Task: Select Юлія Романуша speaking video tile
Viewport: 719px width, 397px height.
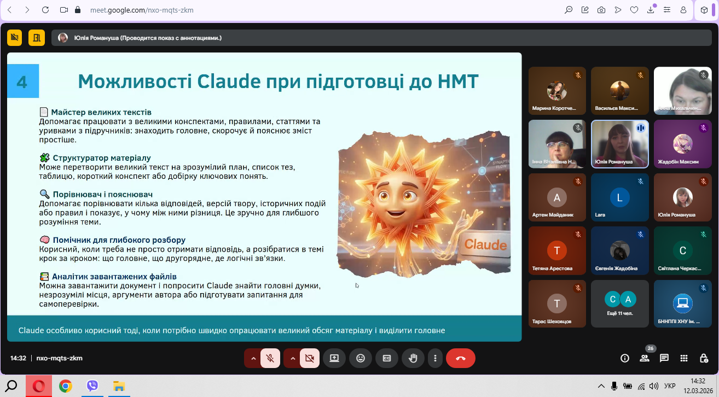Action: click(619, 143)
